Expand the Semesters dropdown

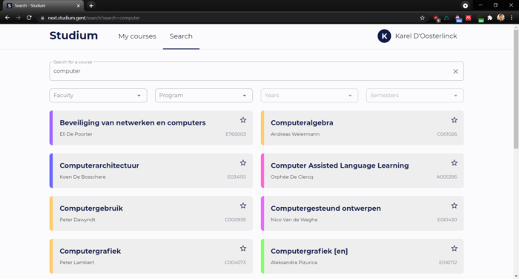[414, 96]
